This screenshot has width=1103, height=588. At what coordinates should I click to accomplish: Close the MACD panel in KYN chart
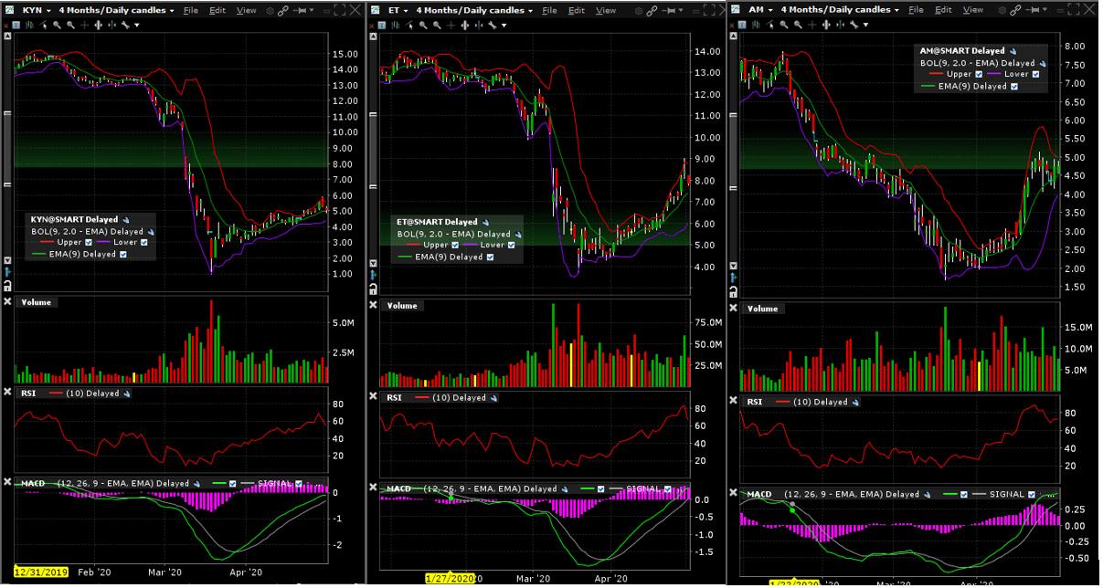click(x=7, y=482)
